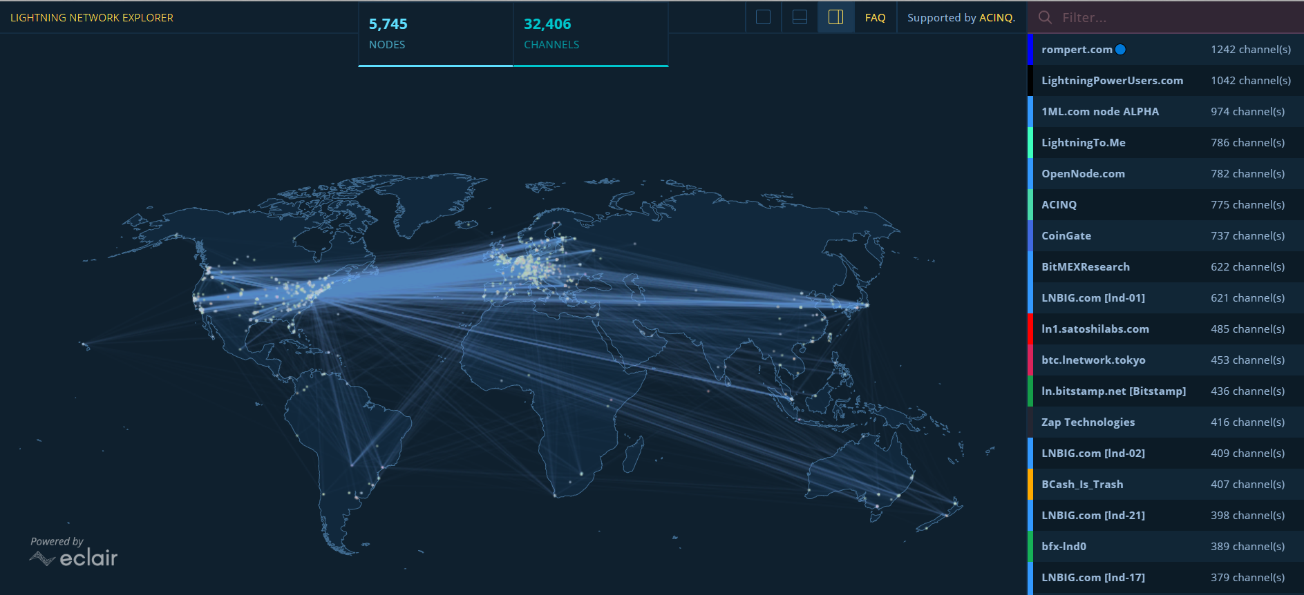
Task: Select the ln1.satoshilabs.com node
Action: [1166, 329]
